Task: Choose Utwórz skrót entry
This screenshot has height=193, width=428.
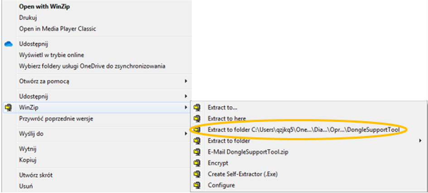Action: pos(36,175)
